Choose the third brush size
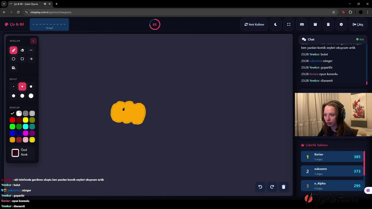This screenshot has width=372, height=209. [31, 87]
